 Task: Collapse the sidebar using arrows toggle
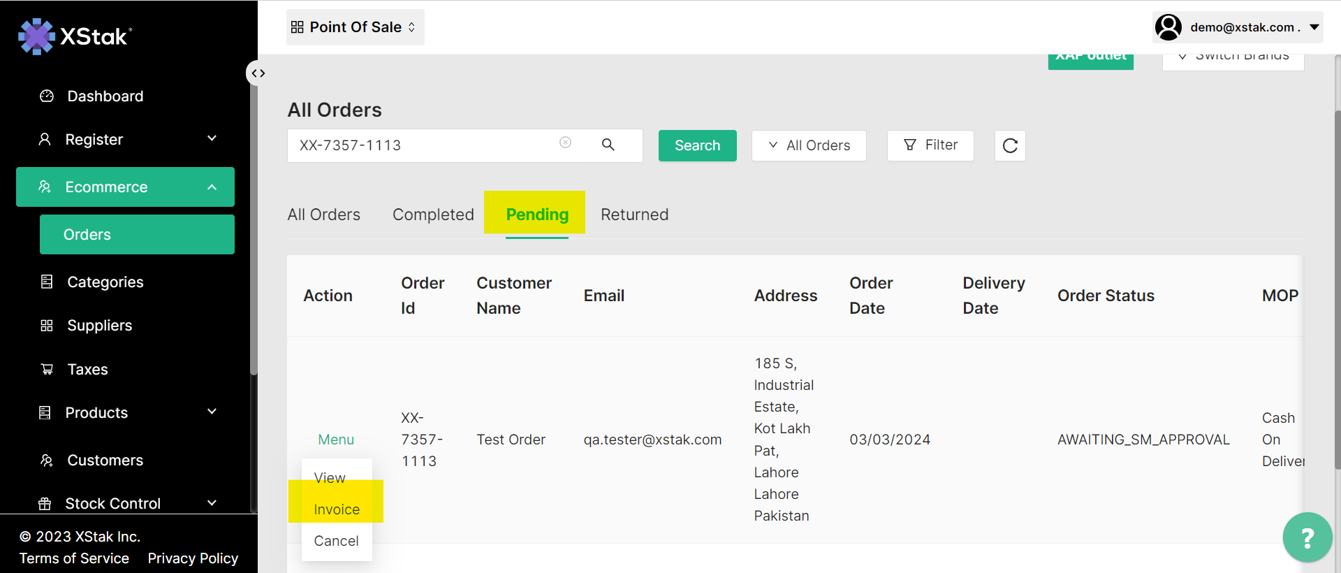(x=258, y=73)
